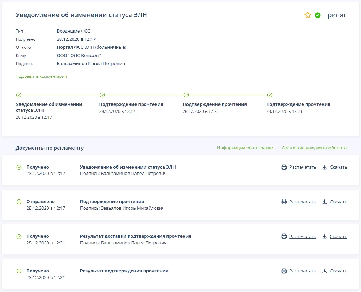This screenshot has height=292, width=361.
Task: Click the green Принят status check icon
Action: [317, 15]
